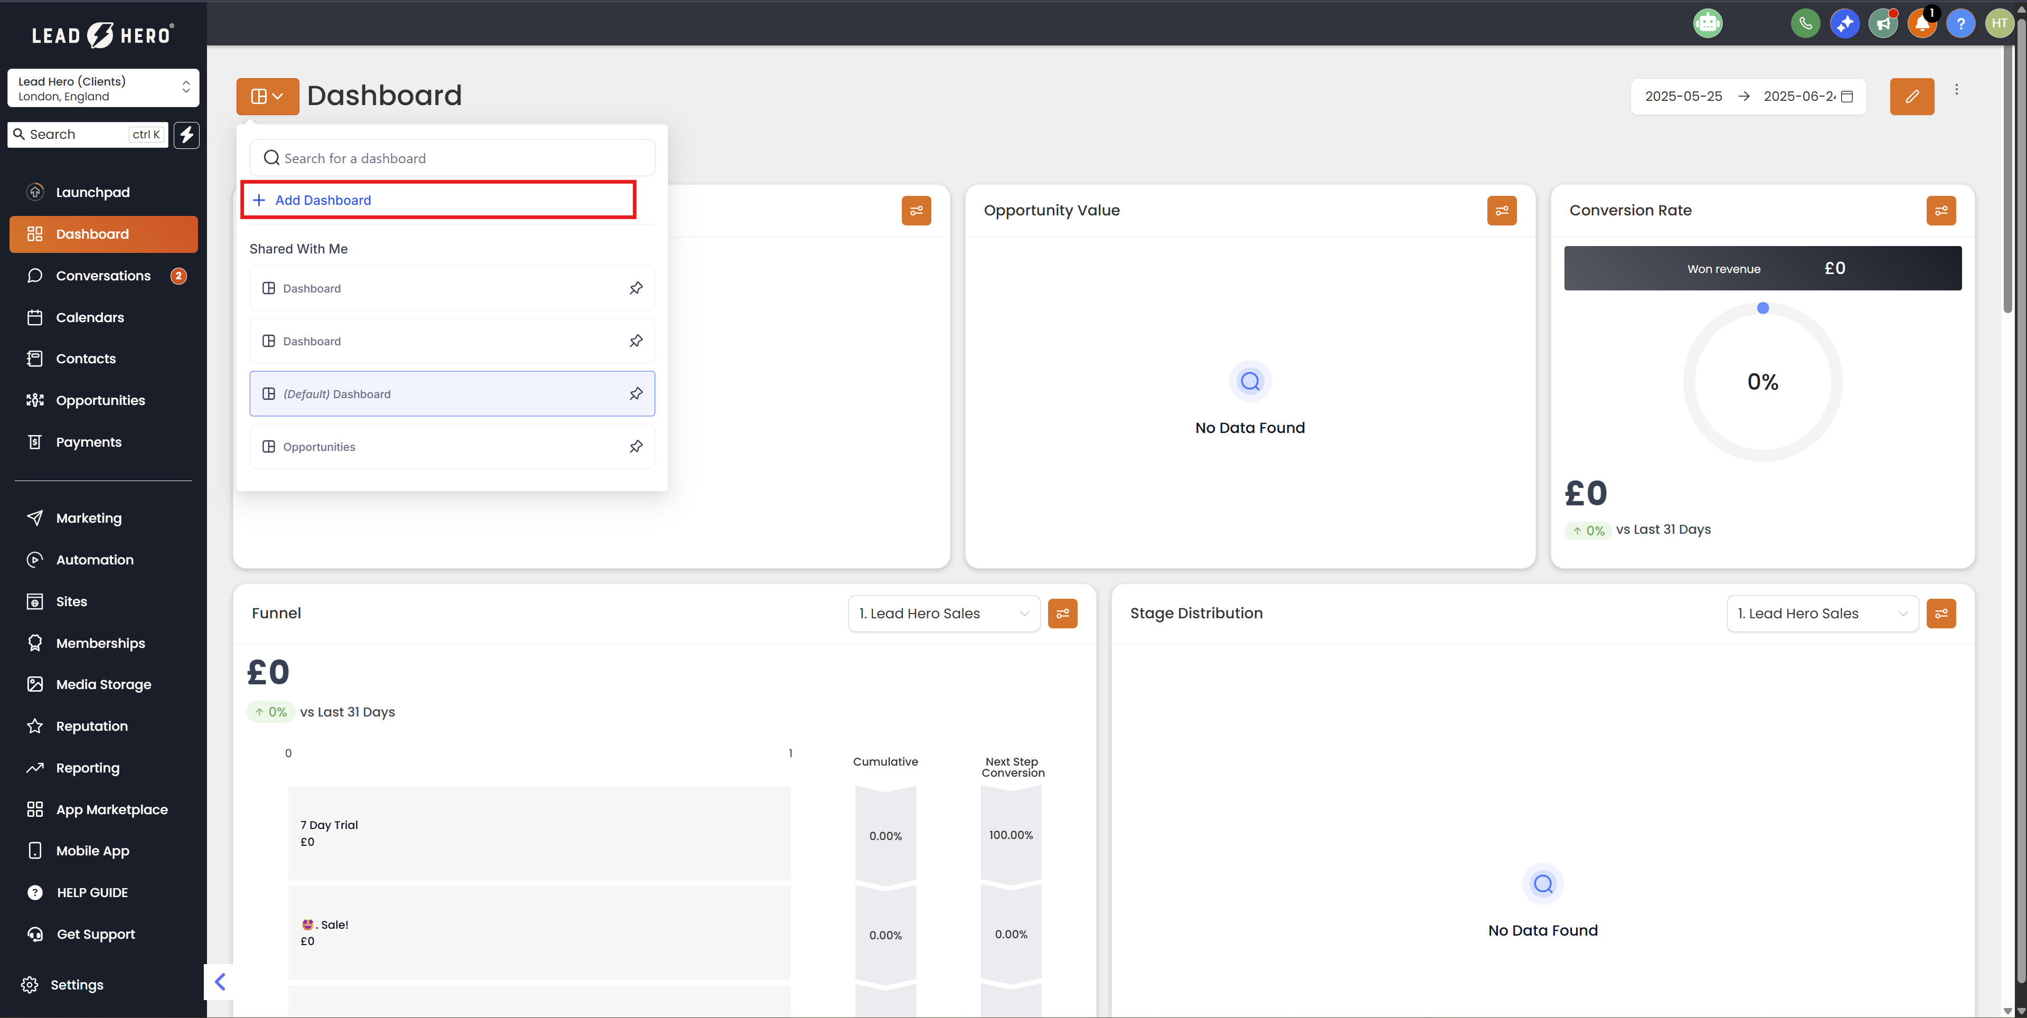Click Add Dashboard

pyautogui.click(x=323, y=200)
